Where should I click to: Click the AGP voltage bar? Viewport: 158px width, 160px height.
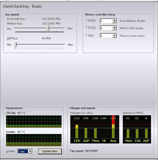(x=86, y=133)
